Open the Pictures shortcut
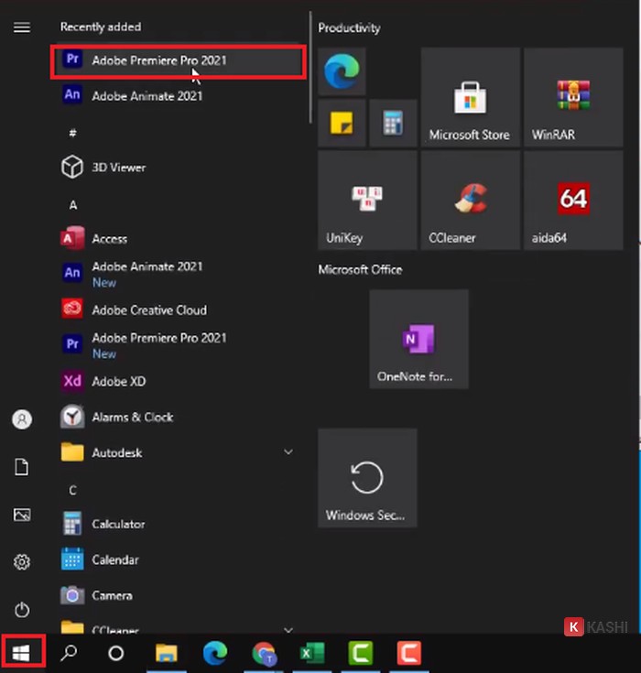This screenshot has height=673, width=641. point(22,515)
